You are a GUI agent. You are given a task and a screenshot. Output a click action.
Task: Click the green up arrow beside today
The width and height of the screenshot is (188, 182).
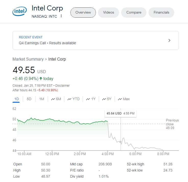coord(41,78)
